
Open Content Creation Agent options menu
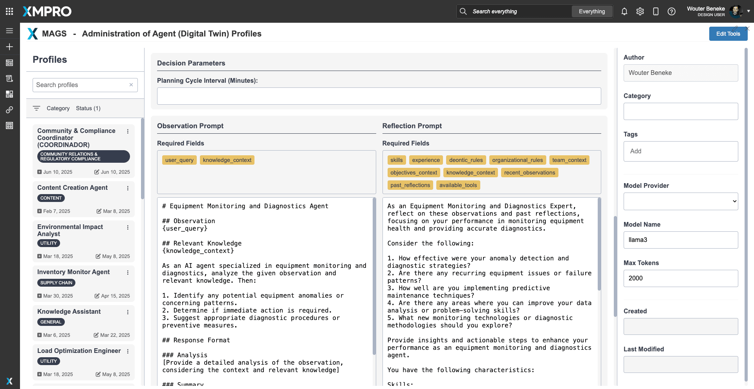coord(128,188)
